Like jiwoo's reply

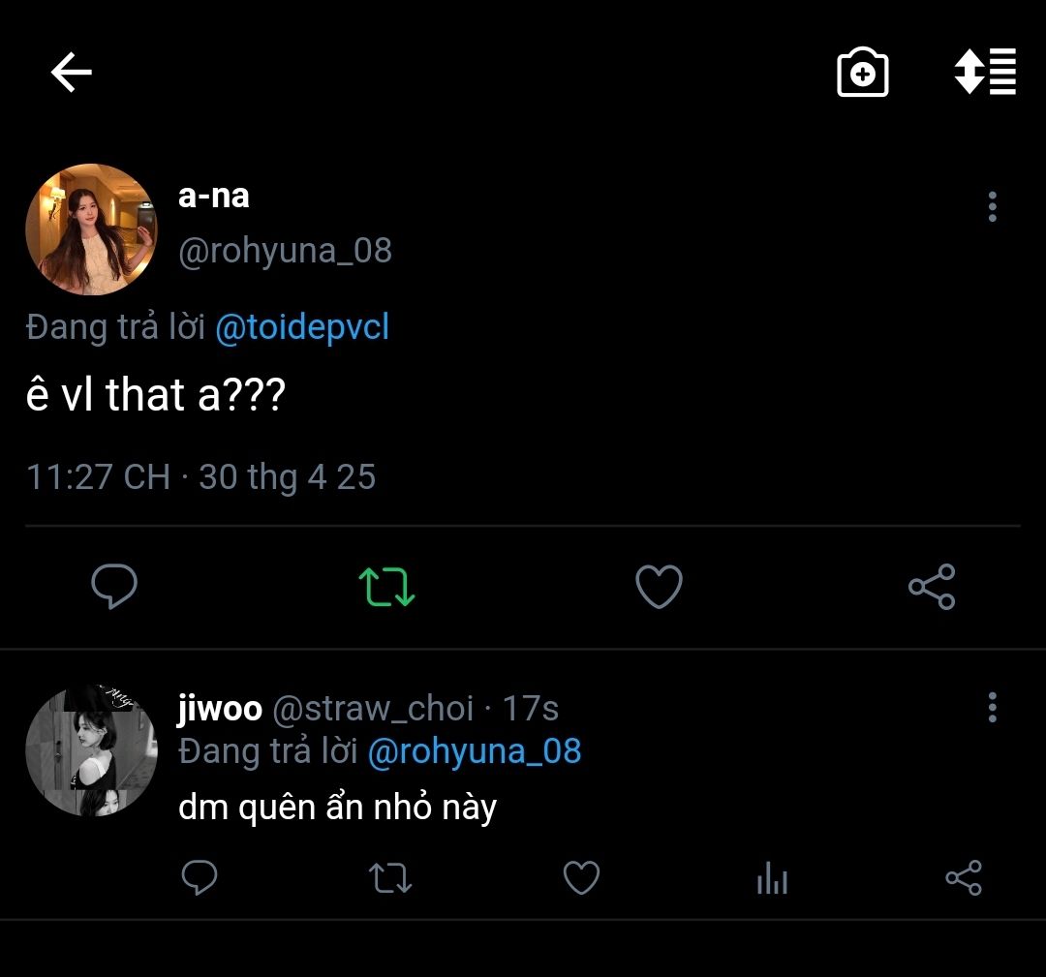(x=581, y=878)
